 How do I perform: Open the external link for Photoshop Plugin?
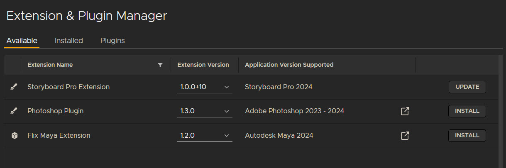405,111
